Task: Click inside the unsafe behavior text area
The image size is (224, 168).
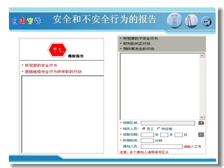Action: [160, 86]
